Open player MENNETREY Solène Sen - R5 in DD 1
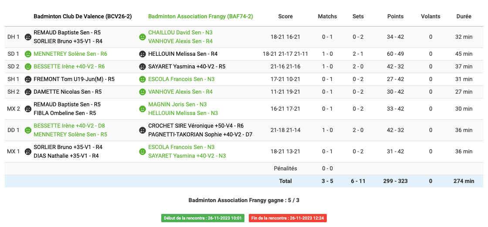The height and width of the screenshot is (227, 488). pos(70,134)
